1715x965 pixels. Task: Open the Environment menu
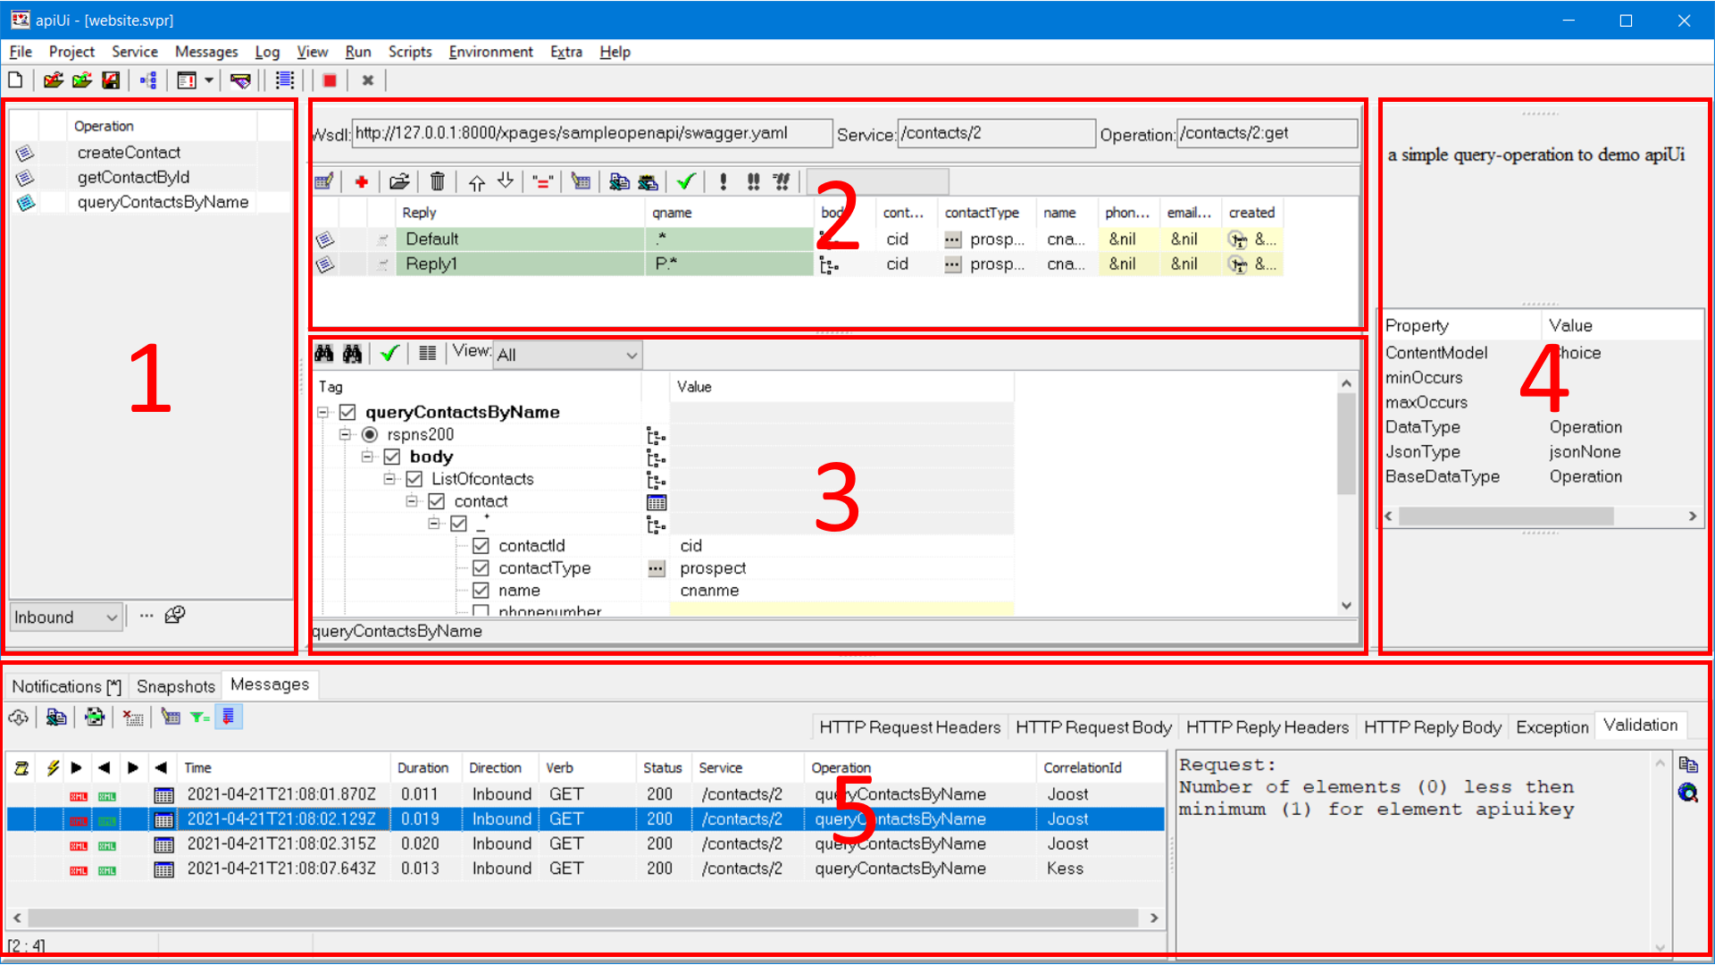coord(490,52)
